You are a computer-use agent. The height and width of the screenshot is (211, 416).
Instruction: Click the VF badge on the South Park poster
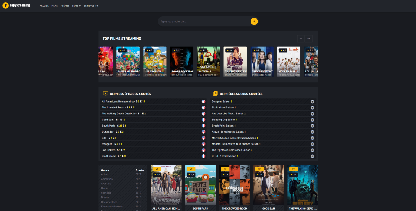[191, 169]
